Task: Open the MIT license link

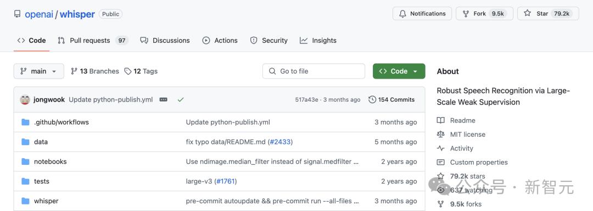Action: click(x=467, y=134)
